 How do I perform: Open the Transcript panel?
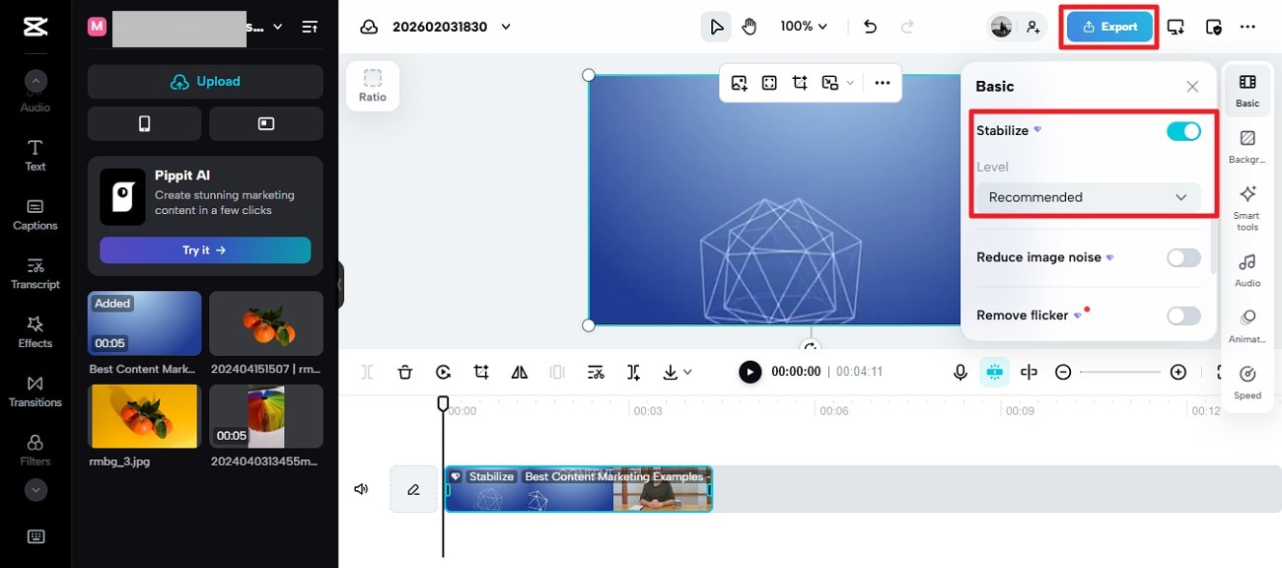[36, 273]
